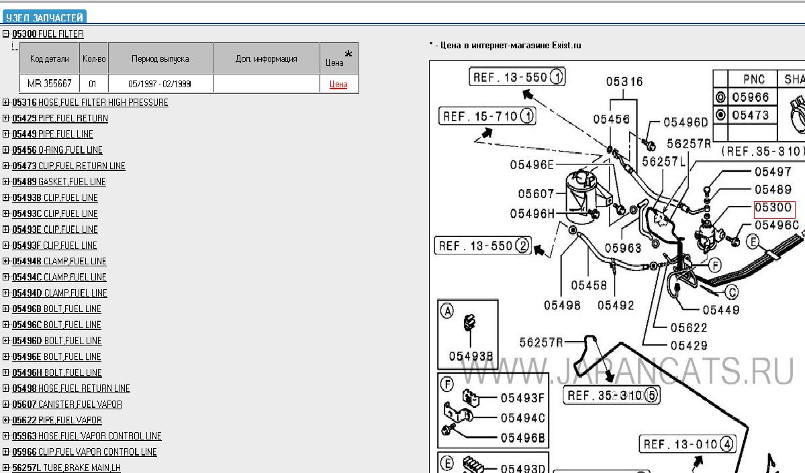This screenshot has width=805, height=473.
Task: Expand the 05489 GASKET,FUEL LINE node
Action: [6, 182]
